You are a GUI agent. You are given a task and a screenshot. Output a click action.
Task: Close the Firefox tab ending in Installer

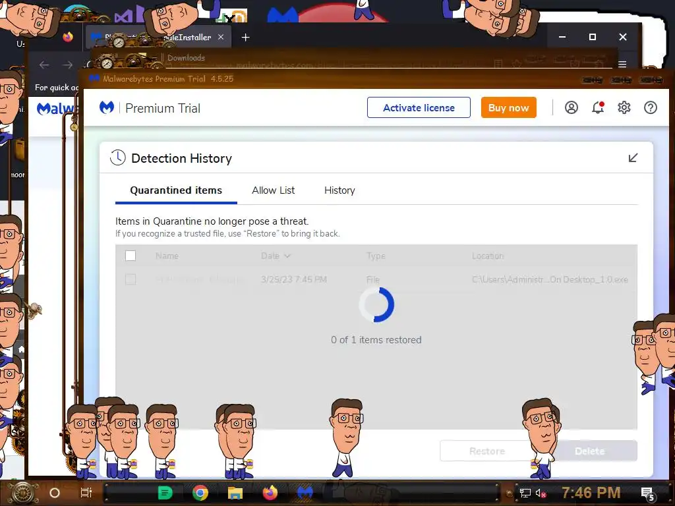(221, 37)
